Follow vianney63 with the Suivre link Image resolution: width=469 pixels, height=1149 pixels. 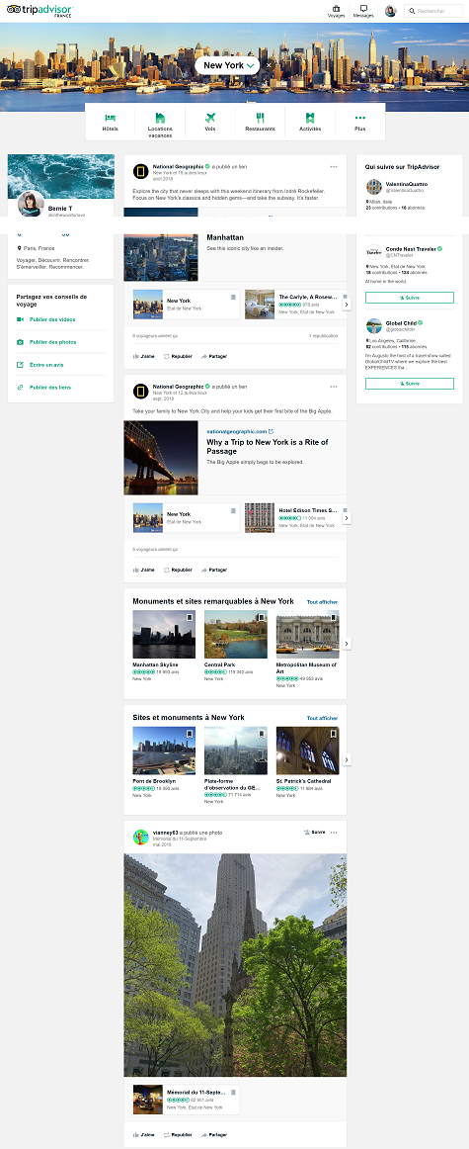tap(315, 833)
